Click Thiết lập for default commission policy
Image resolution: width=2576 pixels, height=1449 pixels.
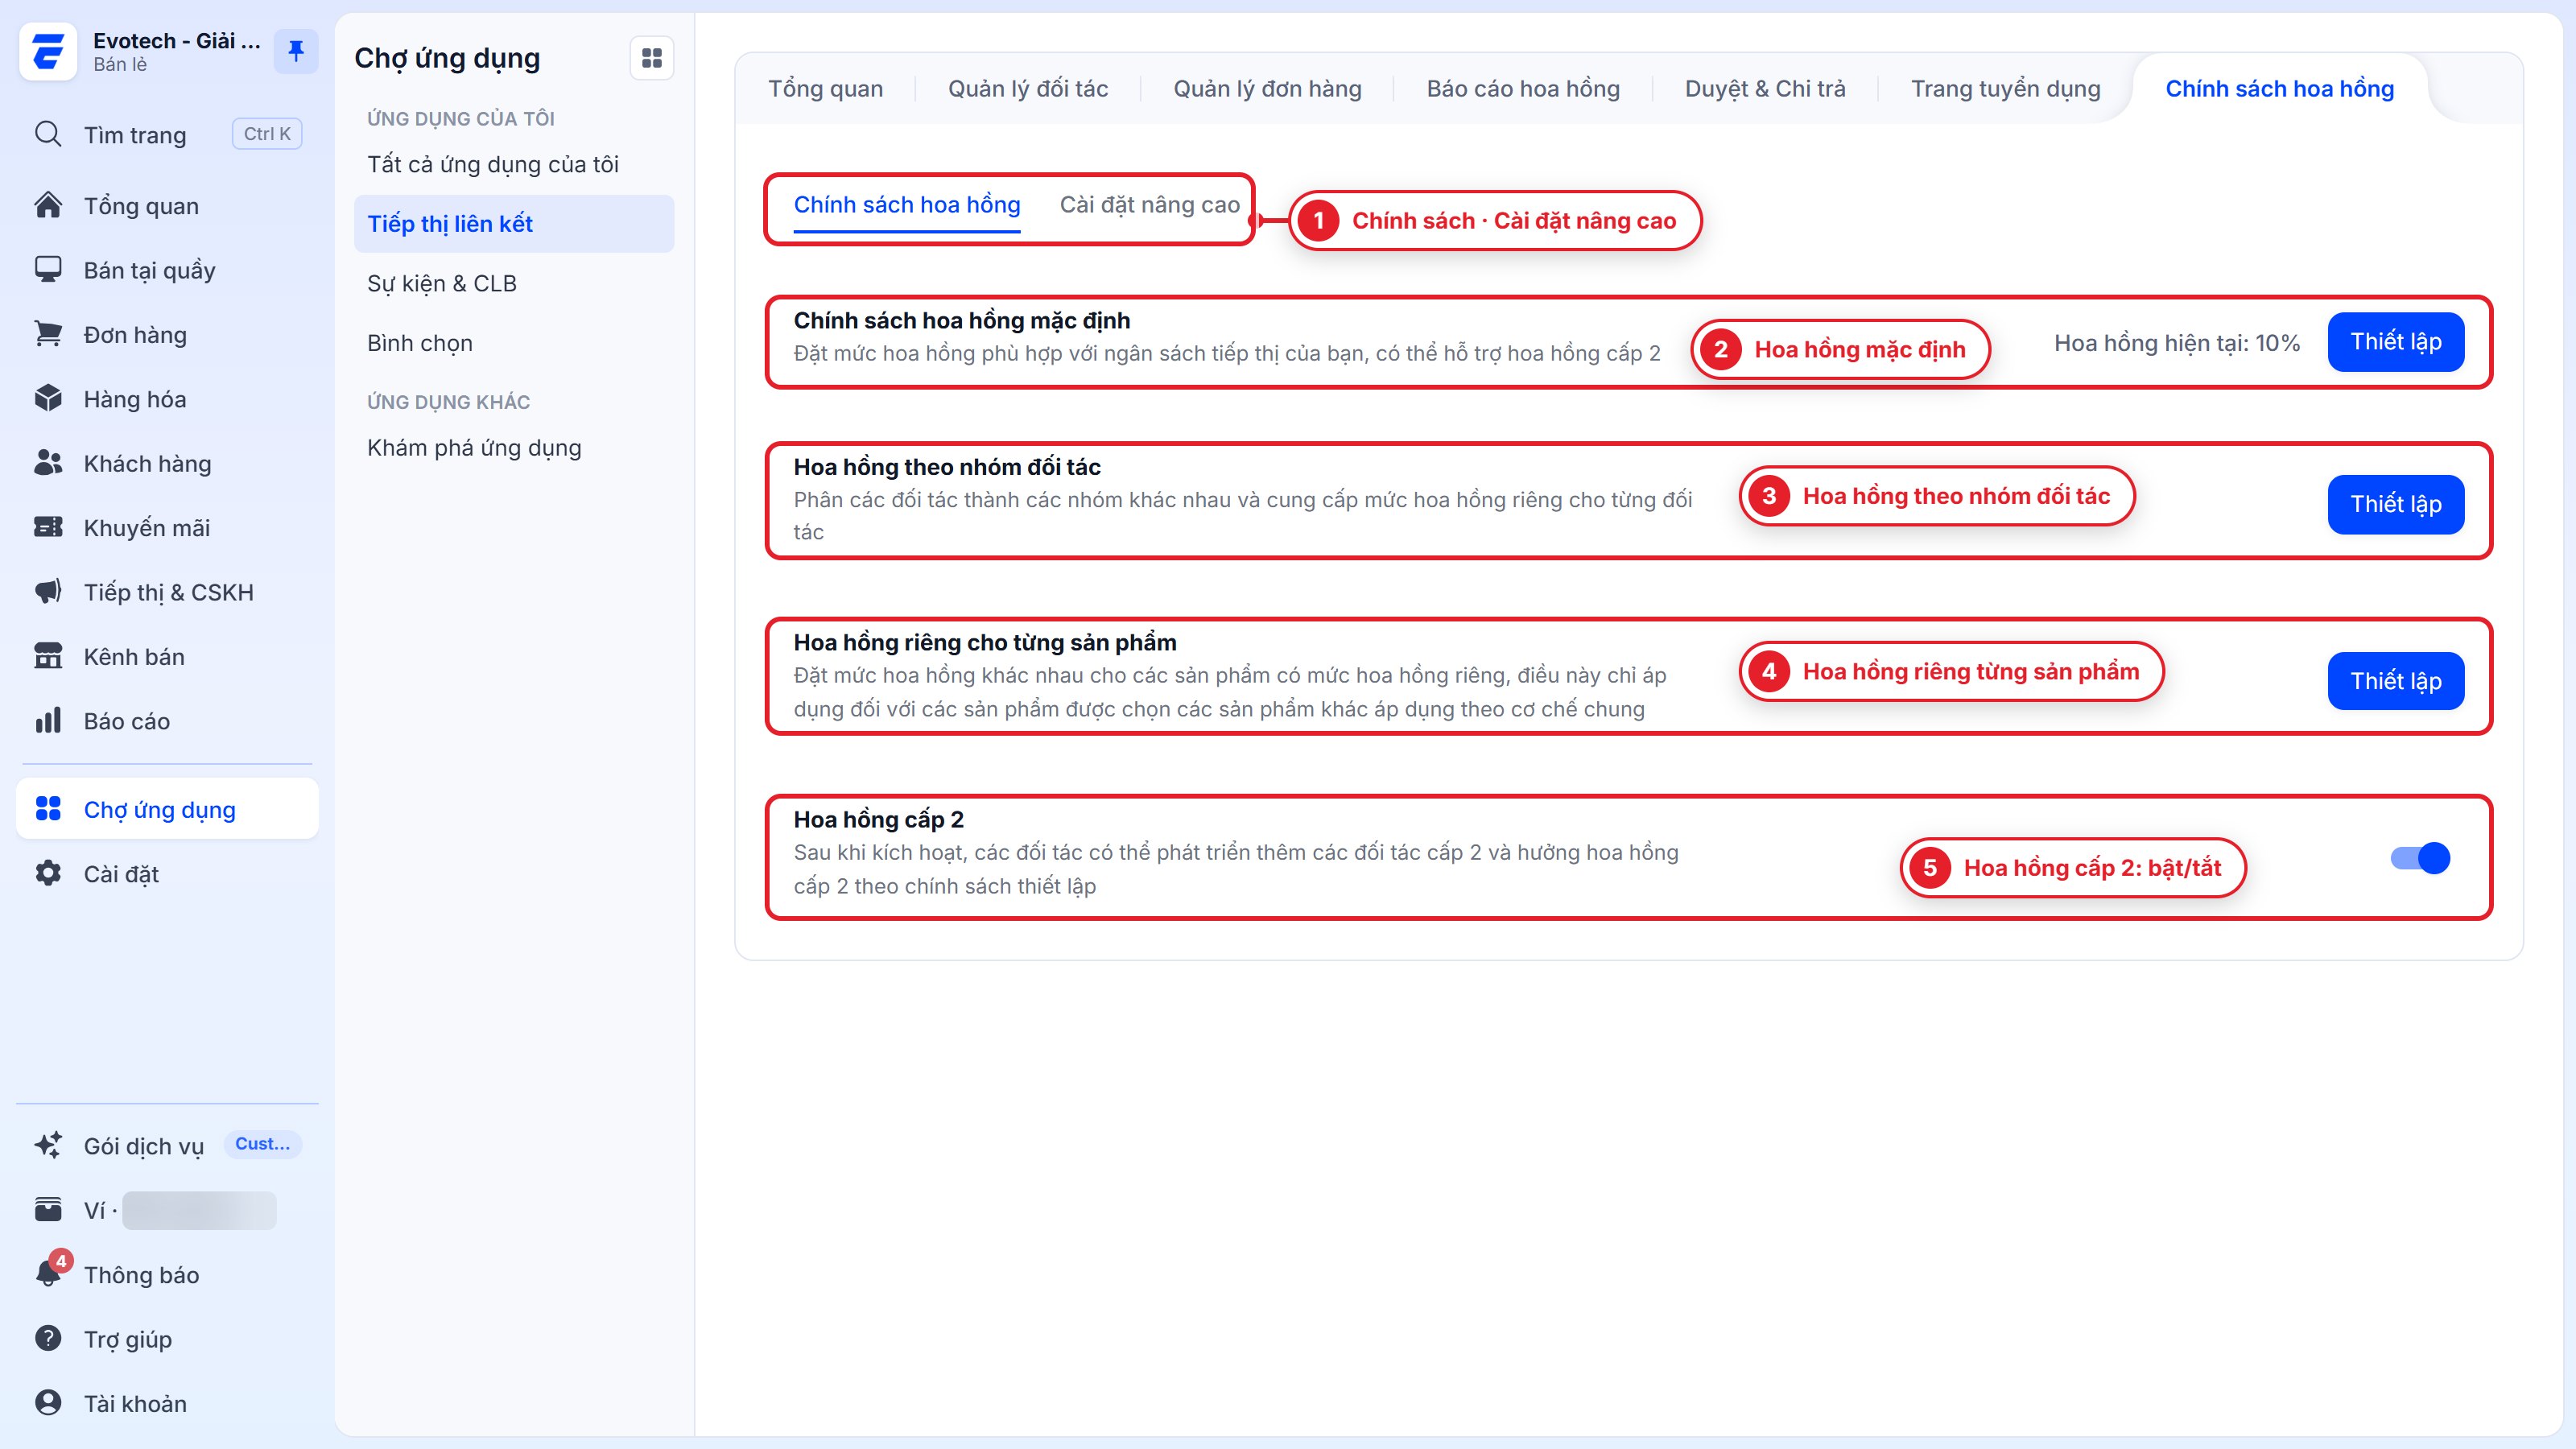pyautogui.click(x=2395, y=342)
